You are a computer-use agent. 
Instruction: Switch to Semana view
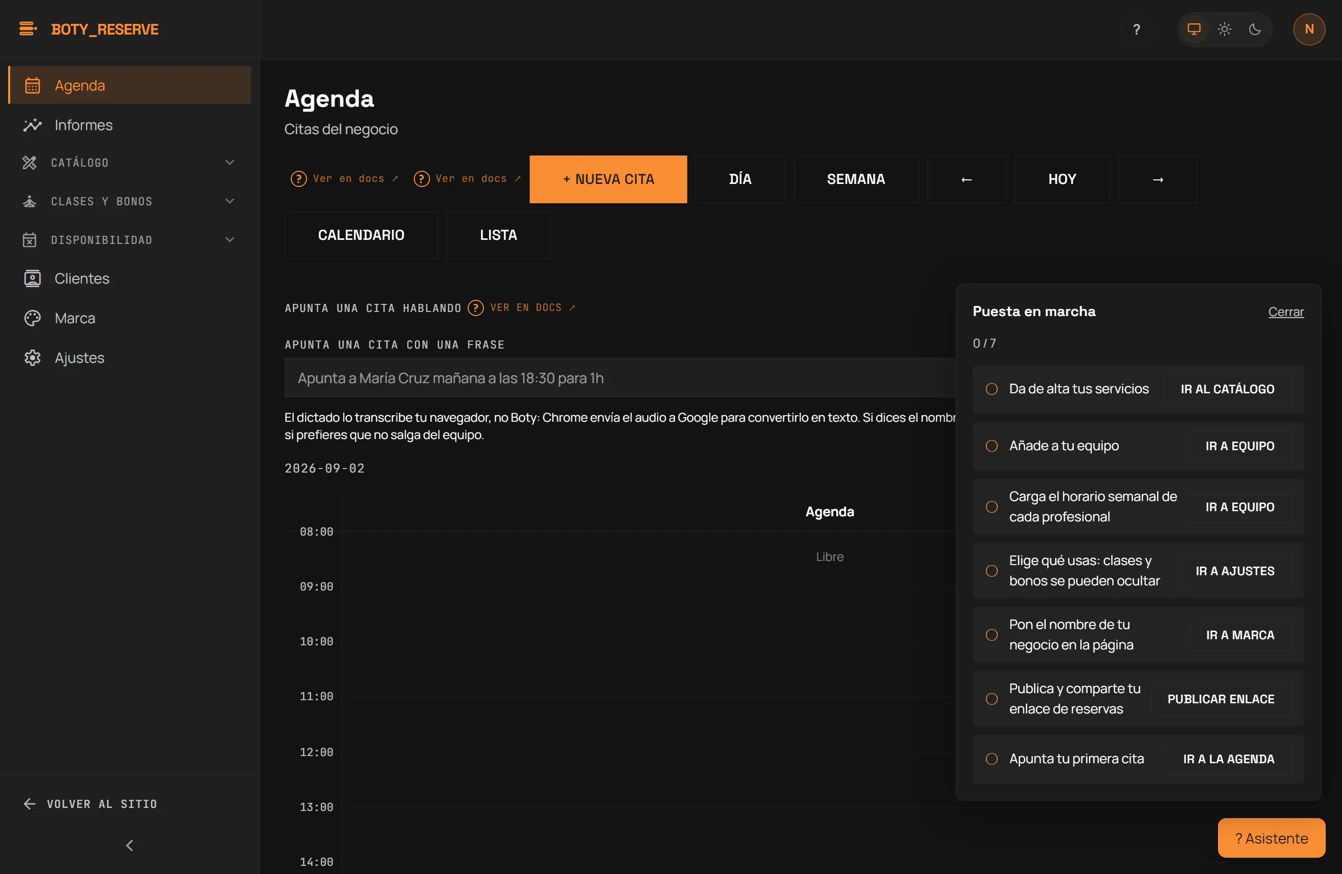pyautogui.click(x=856, y=179)
